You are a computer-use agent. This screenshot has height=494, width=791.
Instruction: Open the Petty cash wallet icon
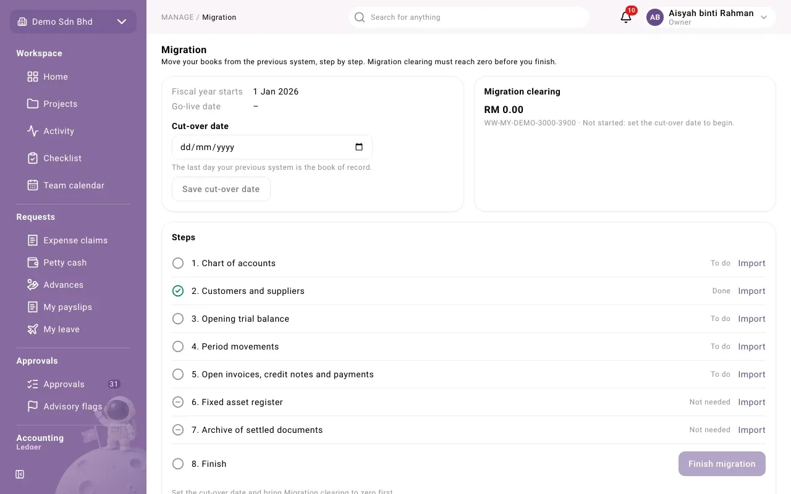(33, 262)
